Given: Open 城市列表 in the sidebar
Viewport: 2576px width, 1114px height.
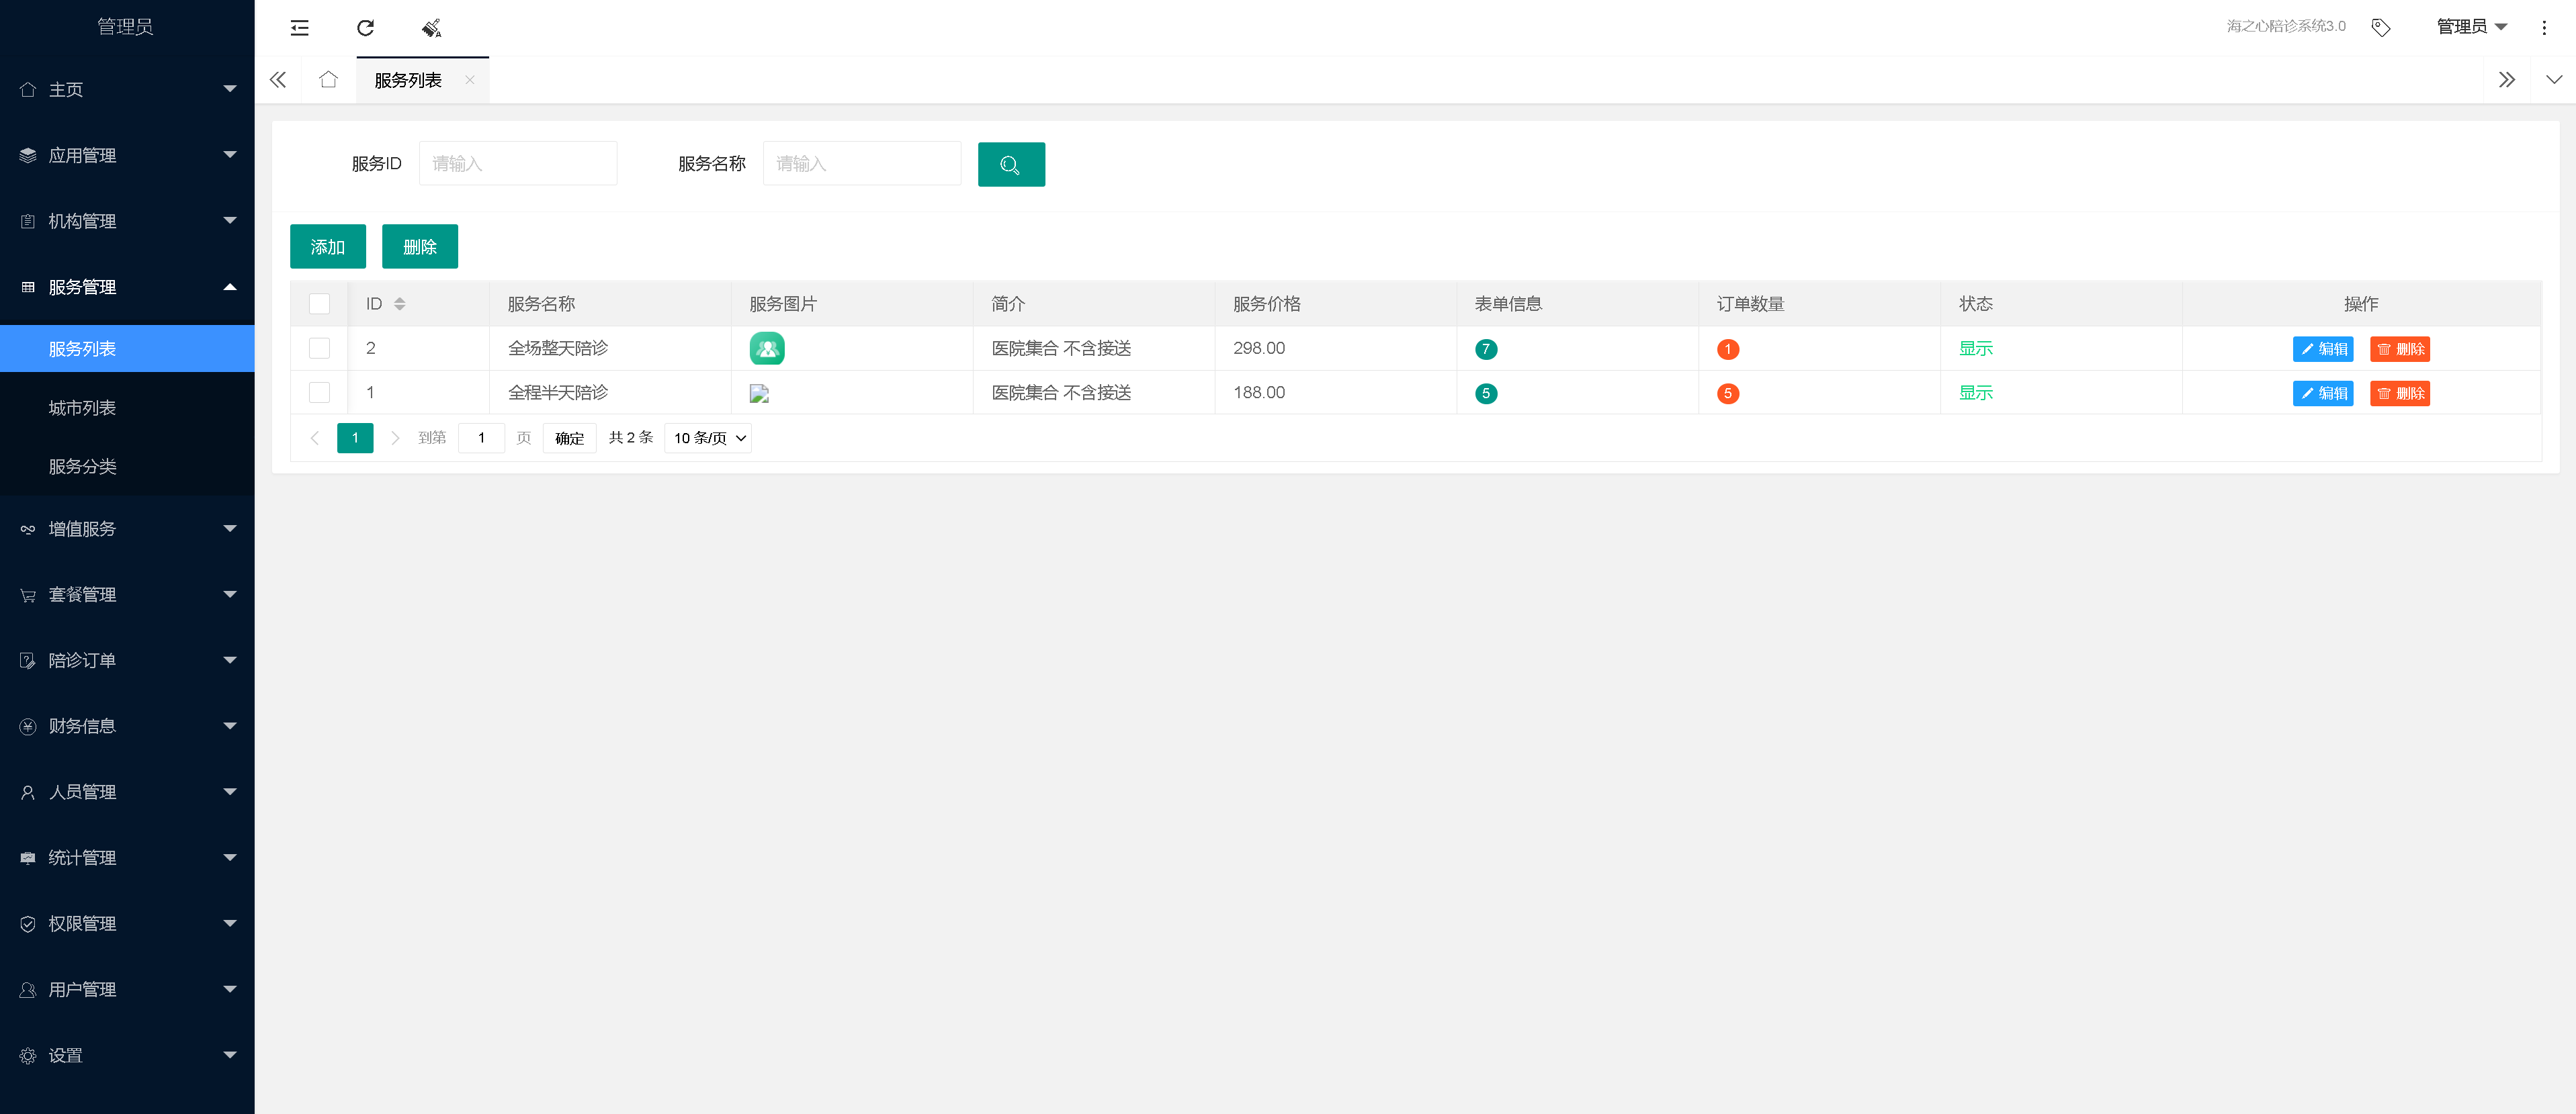Looking at the screenshot, I should coord(82,408).
